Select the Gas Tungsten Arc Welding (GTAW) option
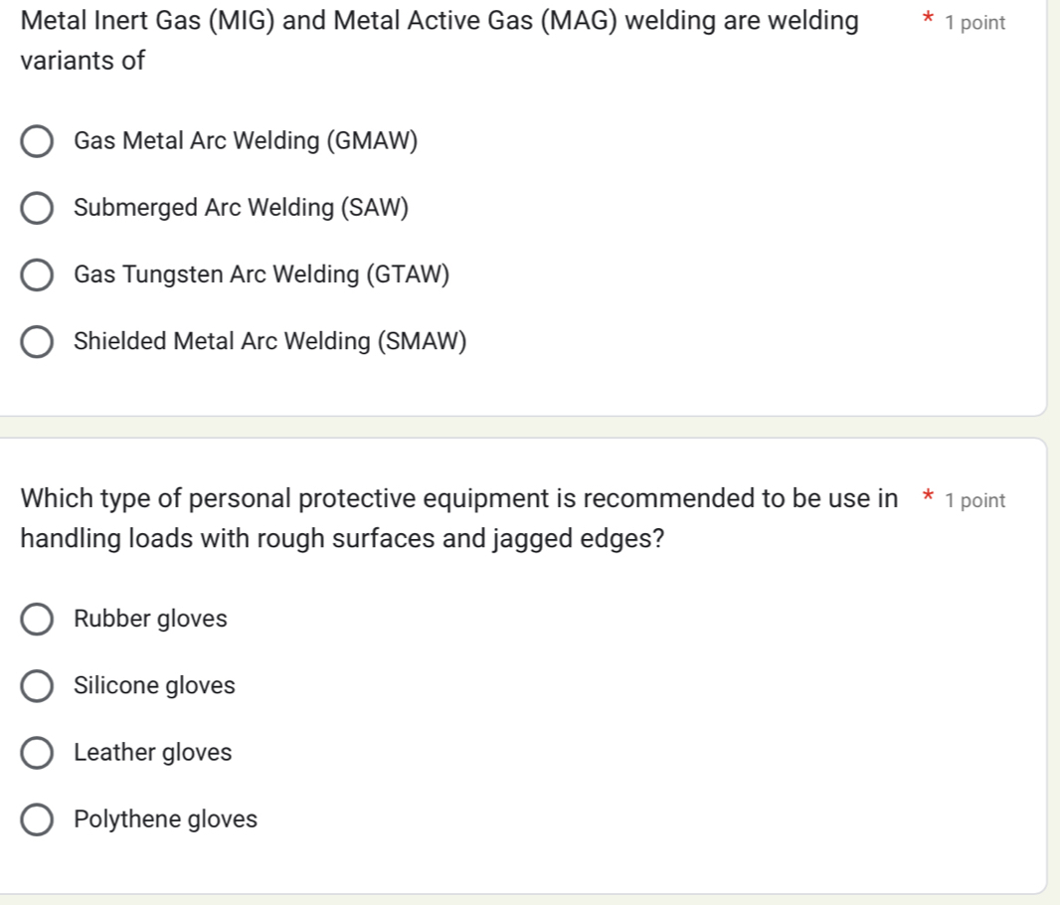The height and width of the screenshot is (905, 1060). pyautogui.click(x=37, y=274)
